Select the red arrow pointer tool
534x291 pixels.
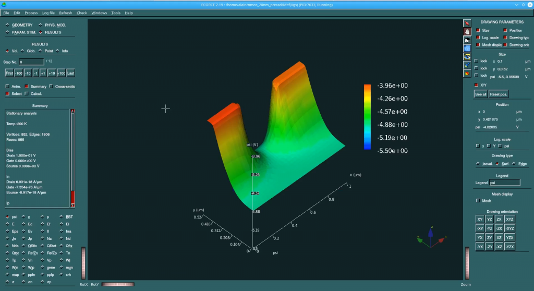(x=467, y=23)
